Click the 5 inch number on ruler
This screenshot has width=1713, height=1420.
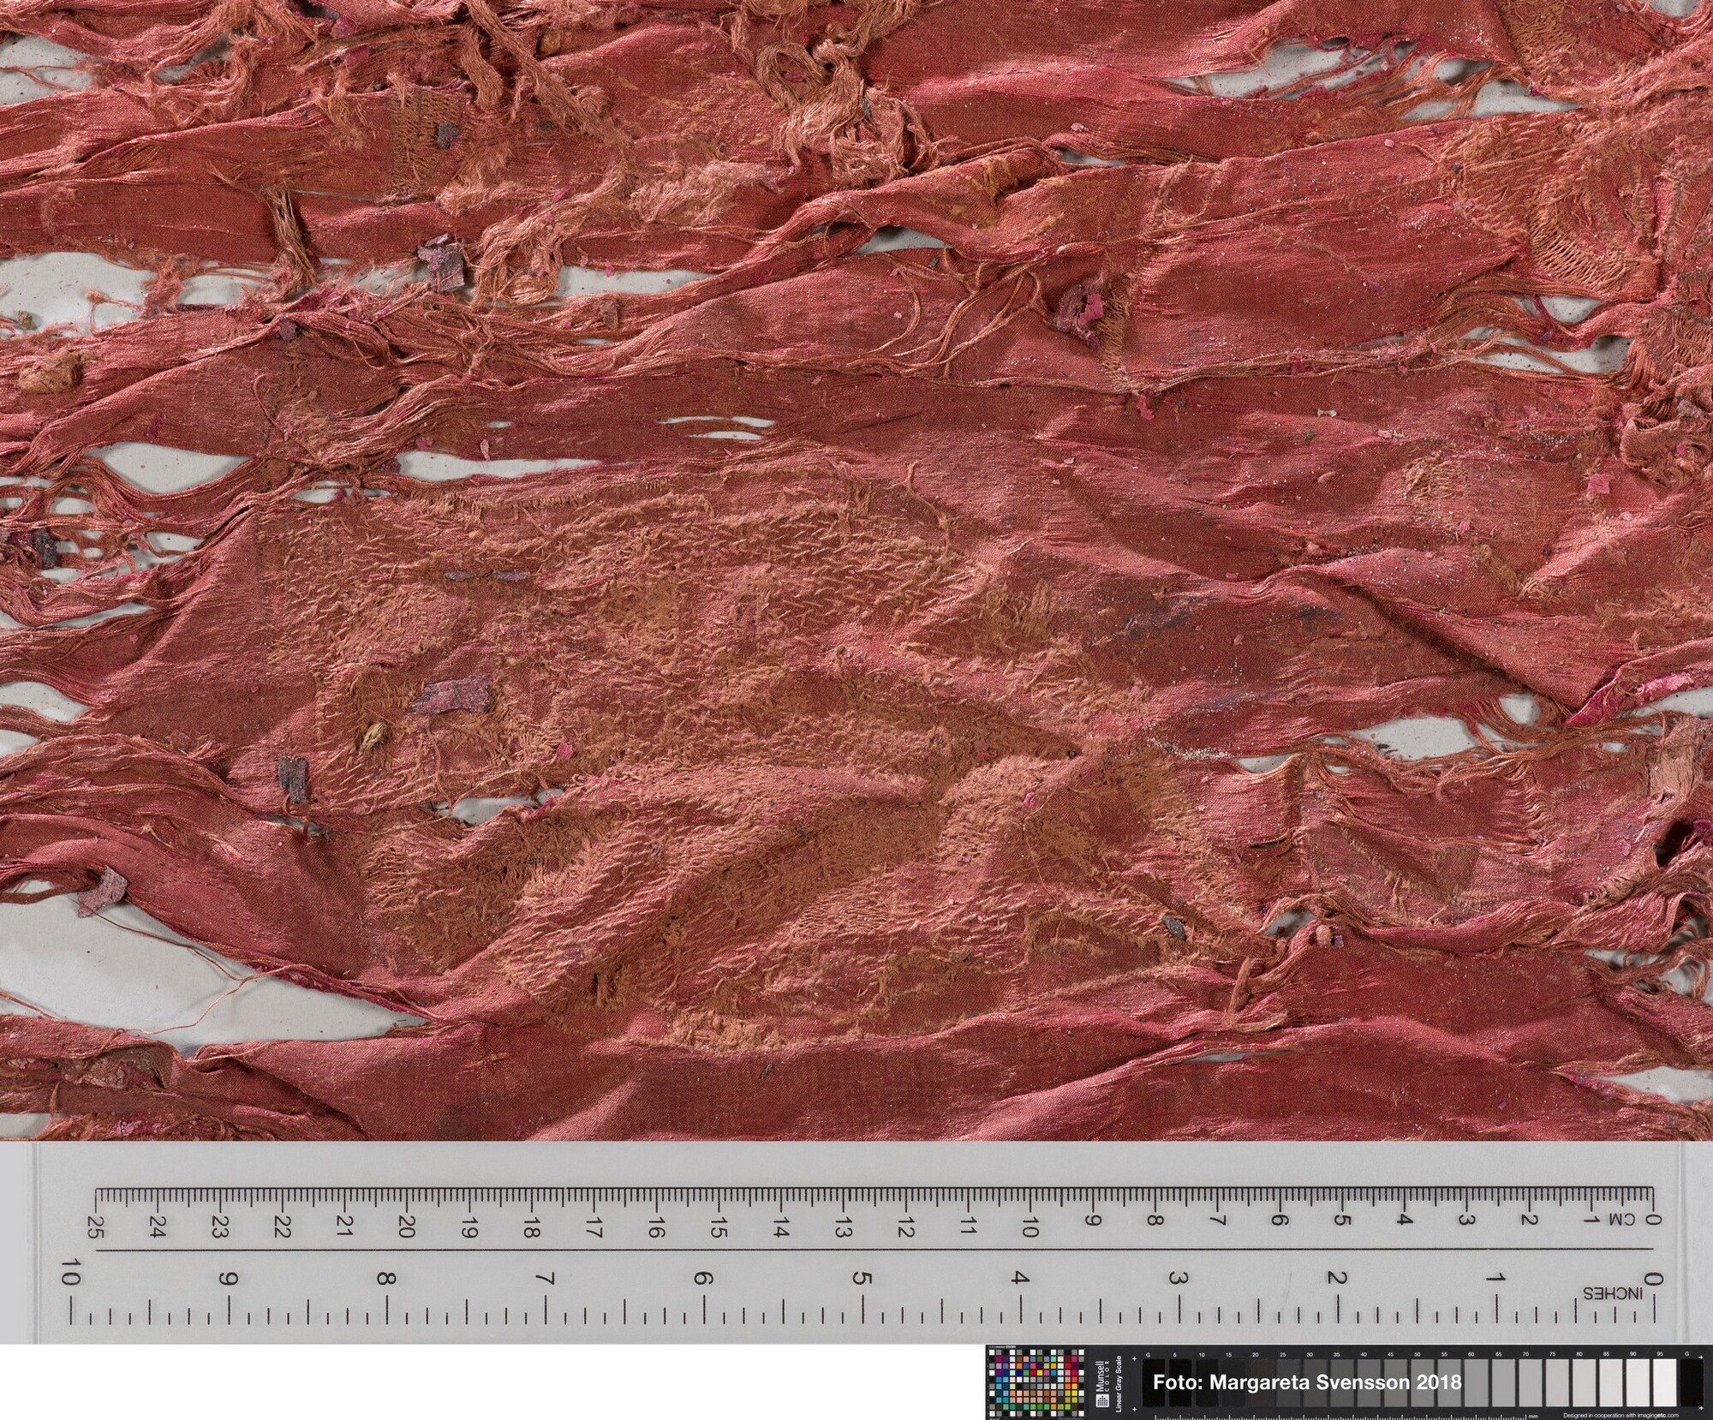click(x=861, y=1280)
